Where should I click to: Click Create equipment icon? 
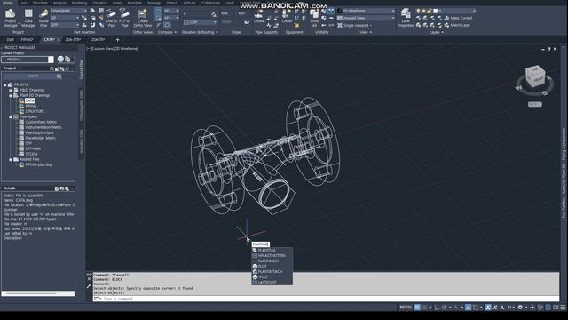287,16
